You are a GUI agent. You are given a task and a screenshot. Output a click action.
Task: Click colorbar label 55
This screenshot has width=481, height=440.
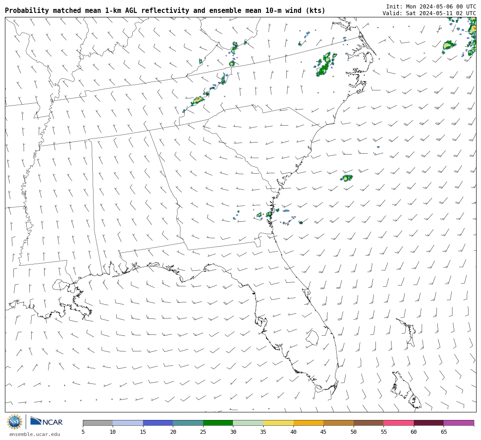point(383,432)
